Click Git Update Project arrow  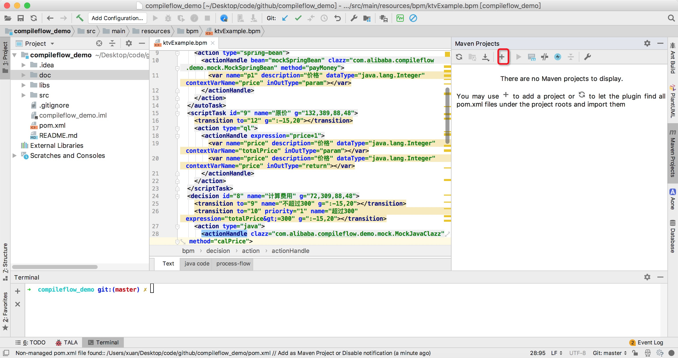285,18
